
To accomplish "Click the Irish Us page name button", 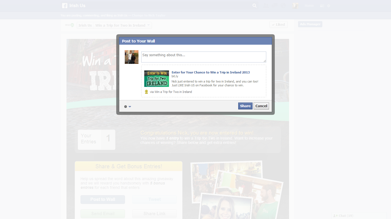I will point(85,25).
